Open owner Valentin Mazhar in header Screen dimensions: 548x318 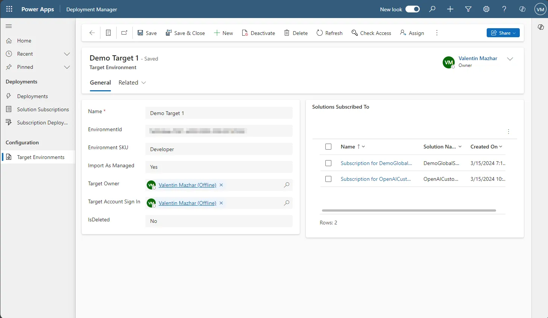pos(478,58)
